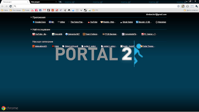The image size is (199, 112).
Task: Open the Zamunda.NET link
Action: click(x=72, y=34)
